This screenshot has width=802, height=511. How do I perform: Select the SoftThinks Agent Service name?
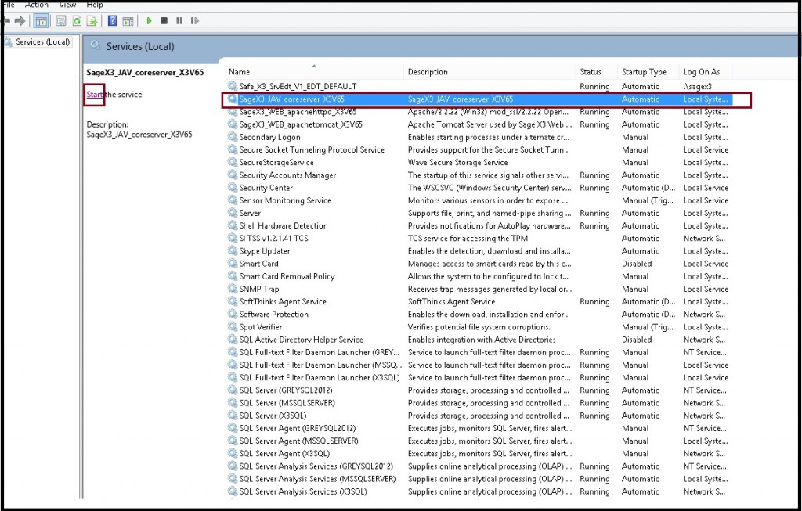pos(283,301)
